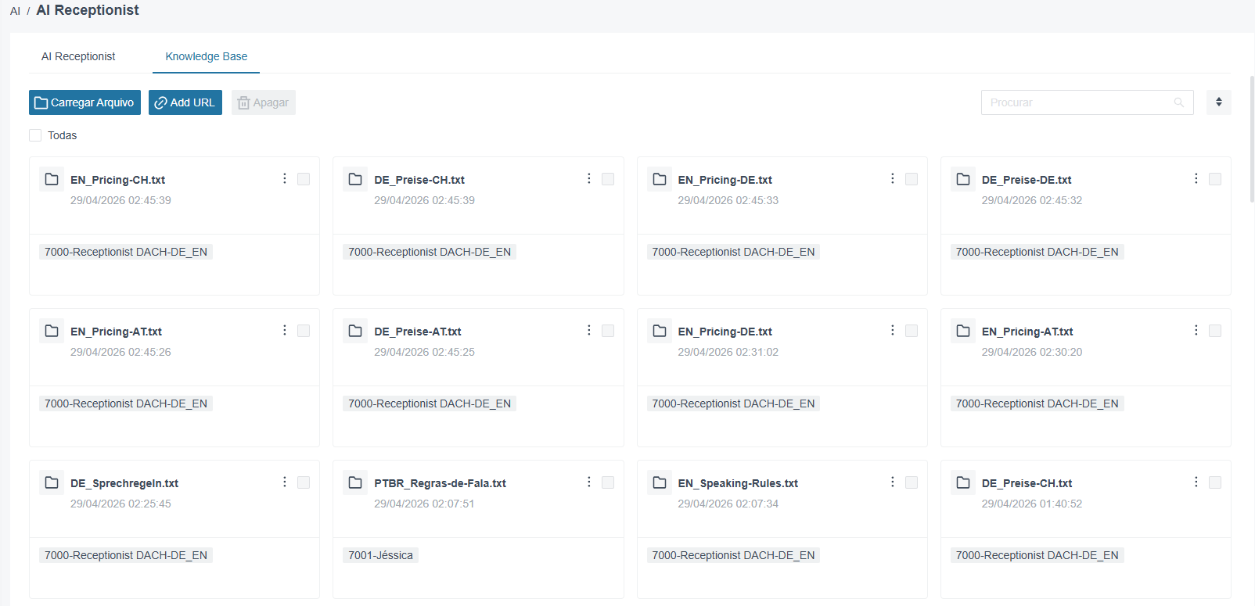Check the Todas select-all checkbox

35,135
